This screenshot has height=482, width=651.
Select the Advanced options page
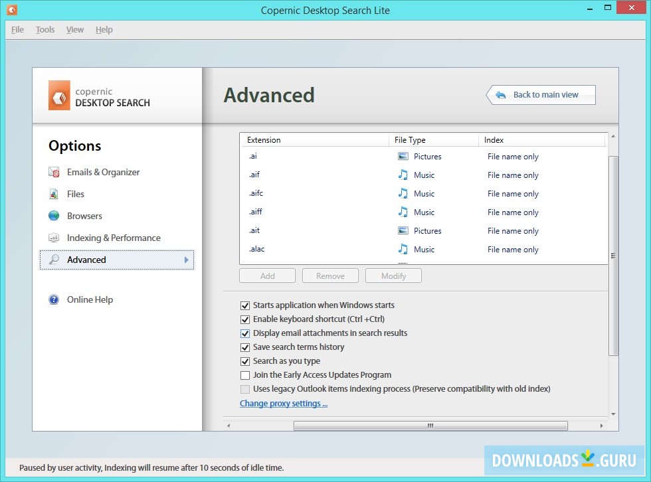(x=117, y=260)
